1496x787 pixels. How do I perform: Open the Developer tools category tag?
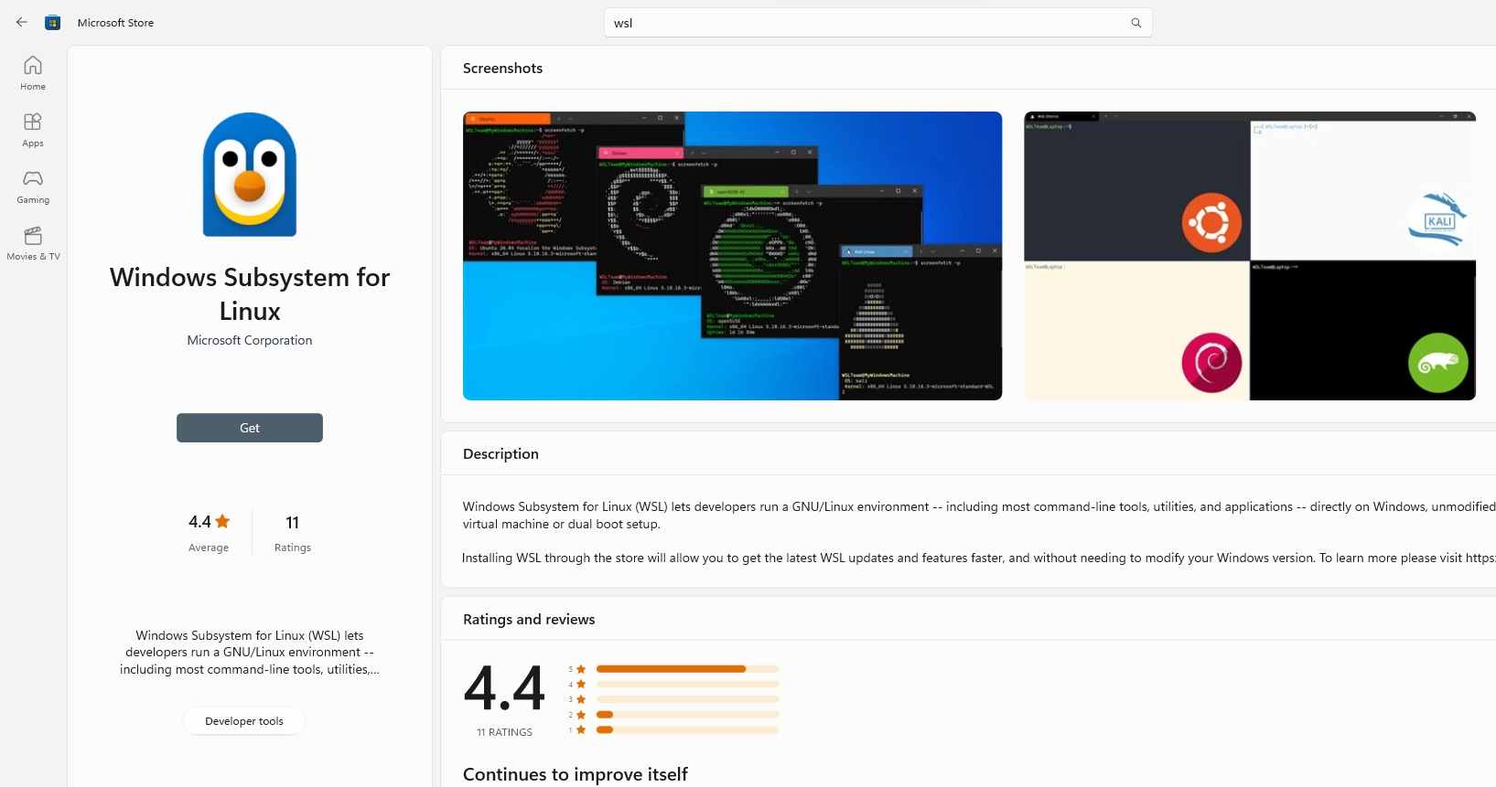(x=244, y=721)
